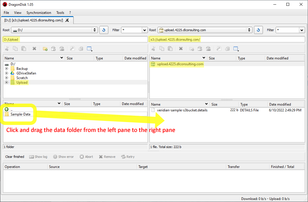Viewport: 308px width, 202px height.
Task: Refresh the D:/ pane with the blue refresh icon
Action: [x=104, y=30]
